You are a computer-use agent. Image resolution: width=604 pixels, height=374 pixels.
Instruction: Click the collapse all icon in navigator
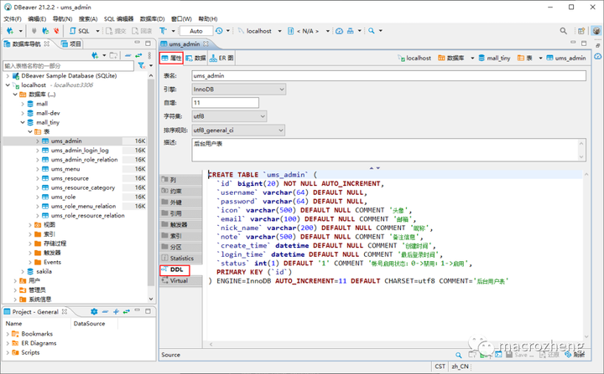pyautogui.click(x=128, y=55)
